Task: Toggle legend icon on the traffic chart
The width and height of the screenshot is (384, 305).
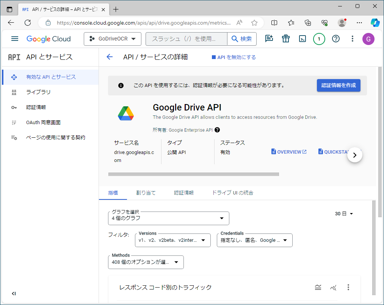Action: point(318,287)
